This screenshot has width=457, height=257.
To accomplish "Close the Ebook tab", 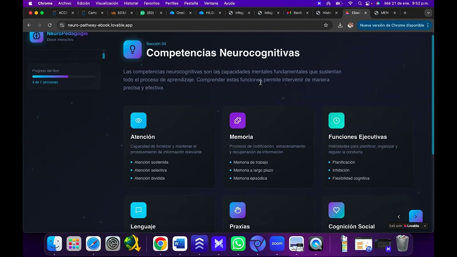I will point(366,13).
